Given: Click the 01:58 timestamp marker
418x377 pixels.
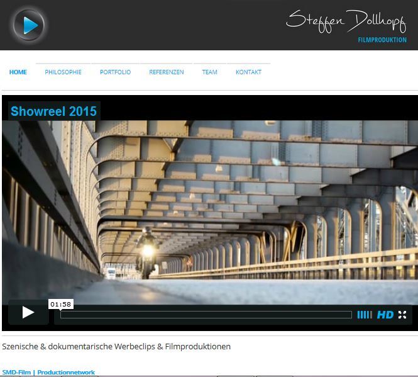Looking at the screenshot, I should (x=60, y=305).
